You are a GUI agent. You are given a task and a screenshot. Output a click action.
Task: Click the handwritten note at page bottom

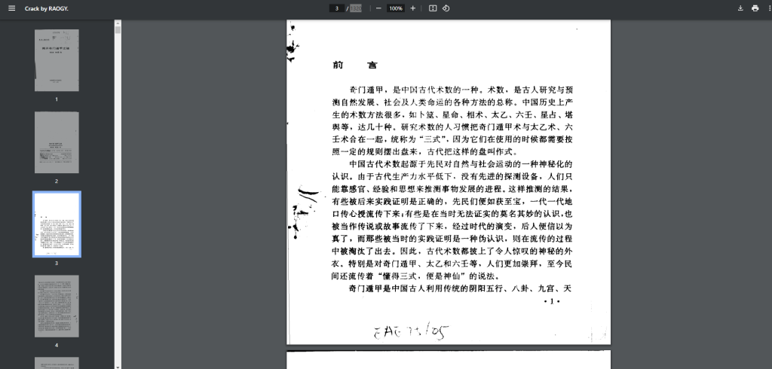coord(411,332)
